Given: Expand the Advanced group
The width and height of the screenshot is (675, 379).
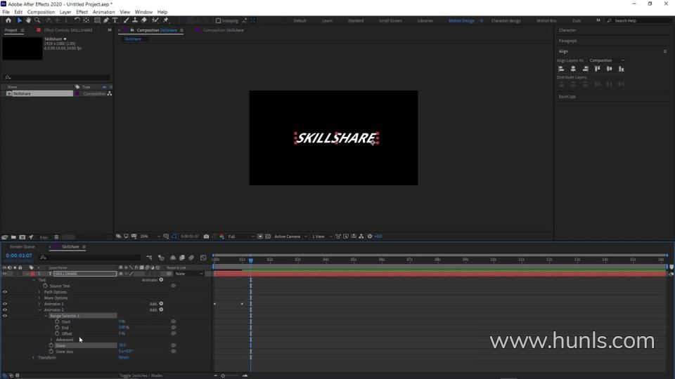Looking at the screenshot, I should coord(51,340).
